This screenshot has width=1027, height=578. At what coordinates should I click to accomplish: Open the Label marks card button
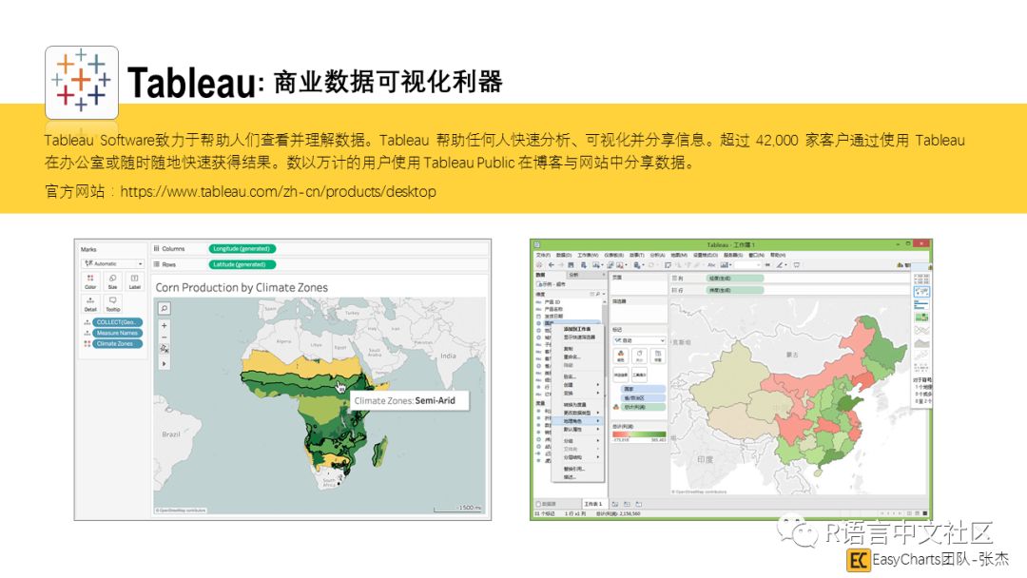(134, 281)
